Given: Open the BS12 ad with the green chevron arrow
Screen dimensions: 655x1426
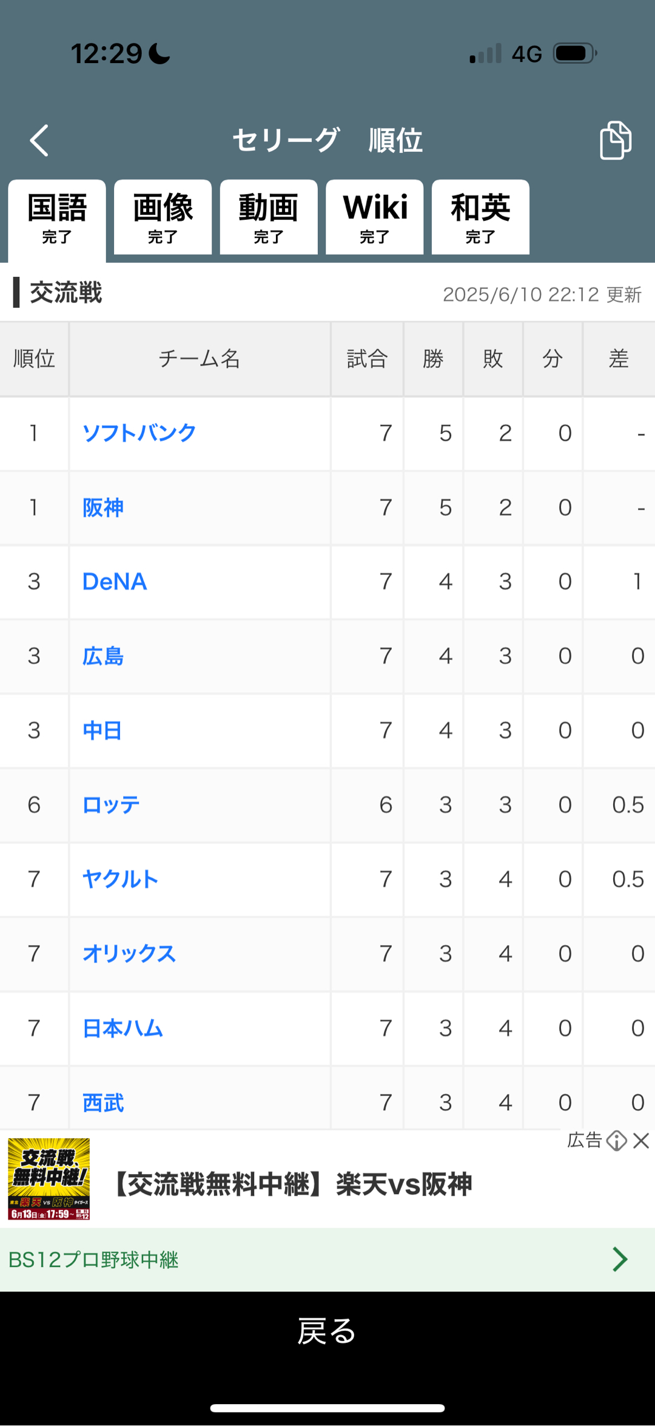Looking at the screenshot, I should click(x=619, y=1259).
